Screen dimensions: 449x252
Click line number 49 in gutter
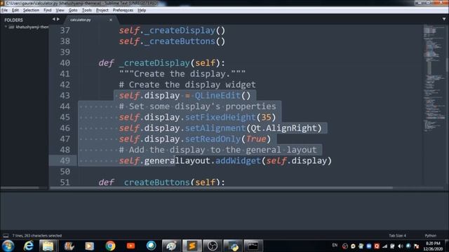(65, 160)
